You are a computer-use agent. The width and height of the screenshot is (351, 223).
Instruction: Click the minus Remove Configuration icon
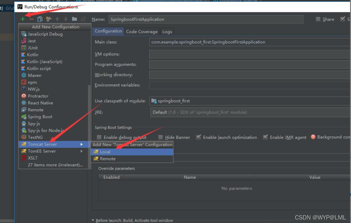[31, 19]
